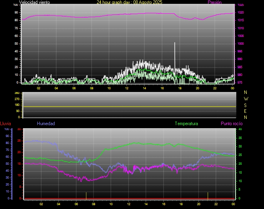Viewport: 264px width, 209px height.
Task: Click the "1025" pressure axis value
Action: tap(241, 5)
